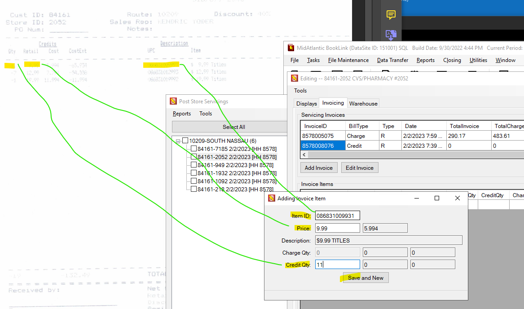Collapse the 10209-SOUTH NASSAU tree node
The width and height of the screenshot is (524, 309).
(x=178, y=141)
